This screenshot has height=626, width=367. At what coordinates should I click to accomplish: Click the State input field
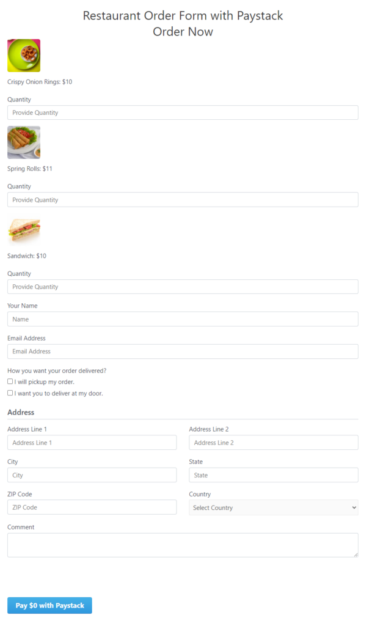pos(274,475)
